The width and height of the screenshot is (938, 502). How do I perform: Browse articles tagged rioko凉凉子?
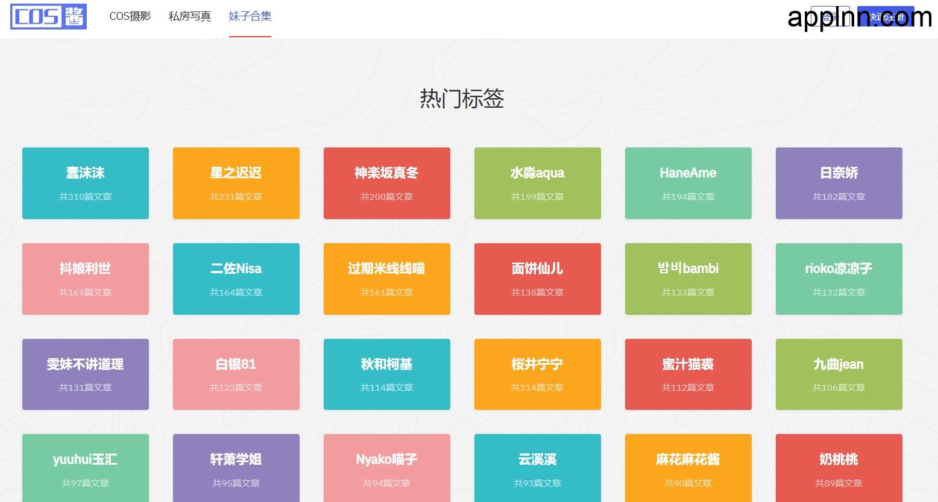point(839,279)
